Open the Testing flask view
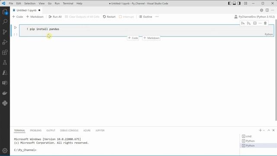This screenshot has width=277, height=156. (5, 62)
